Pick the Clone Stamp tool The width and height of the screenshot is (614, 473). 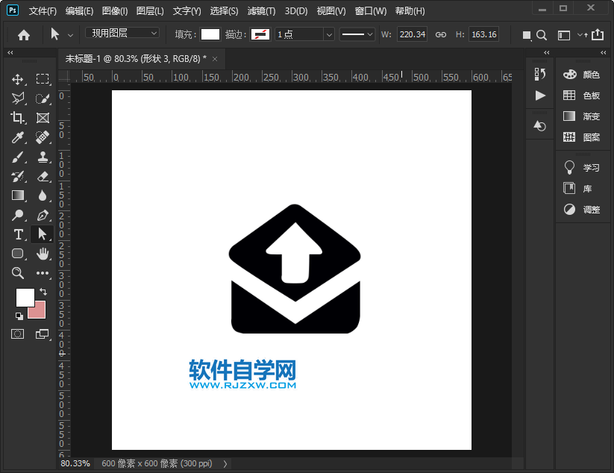coord(43,157)
